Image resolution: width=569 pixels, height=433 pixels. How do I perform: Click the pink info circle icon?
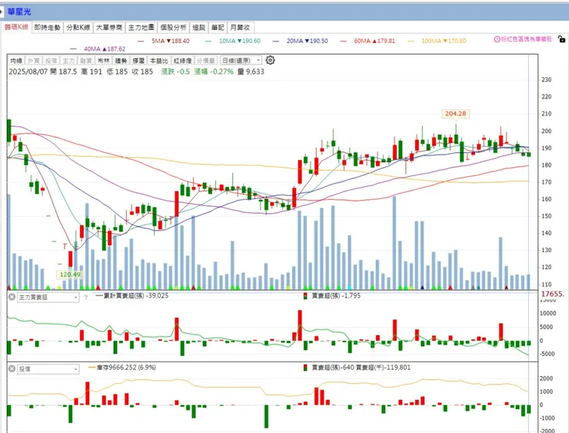[x=497, y=38]
